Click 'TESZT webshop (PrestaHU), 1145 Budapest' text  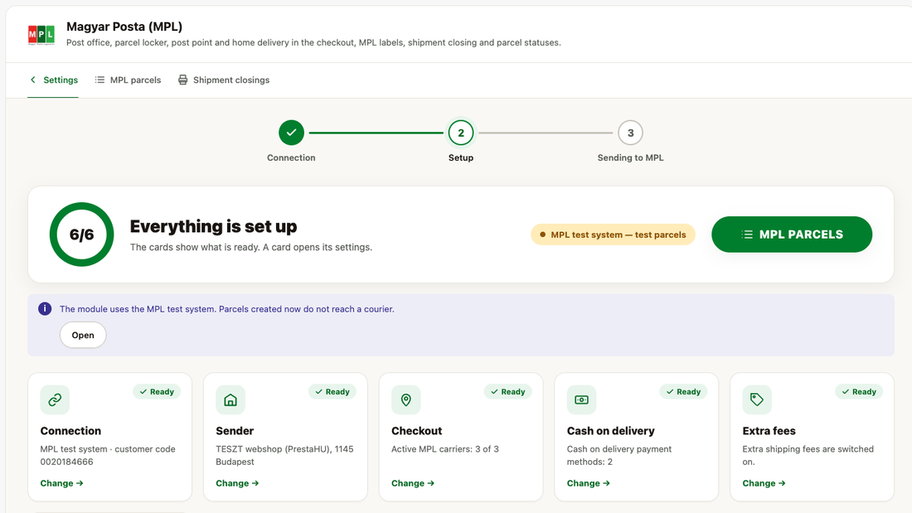click(x=284, y=456)
